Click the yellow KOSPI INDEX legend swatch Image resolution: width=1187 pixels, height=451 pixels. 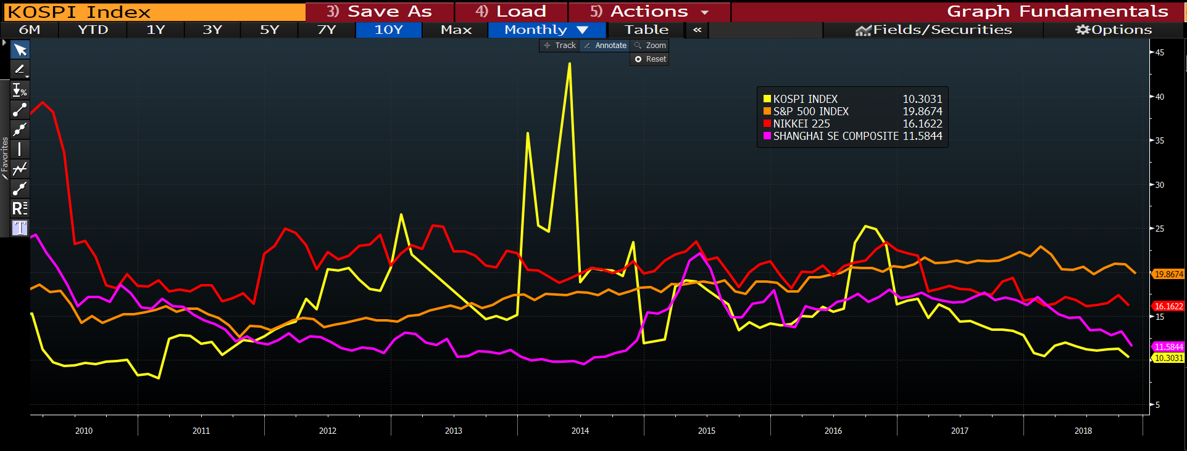(x=767, y=99)
